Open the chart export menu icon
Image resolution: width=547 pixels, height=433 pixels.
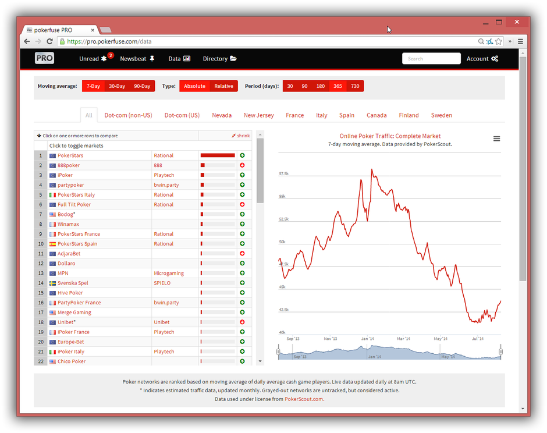[x=496, y=139]
